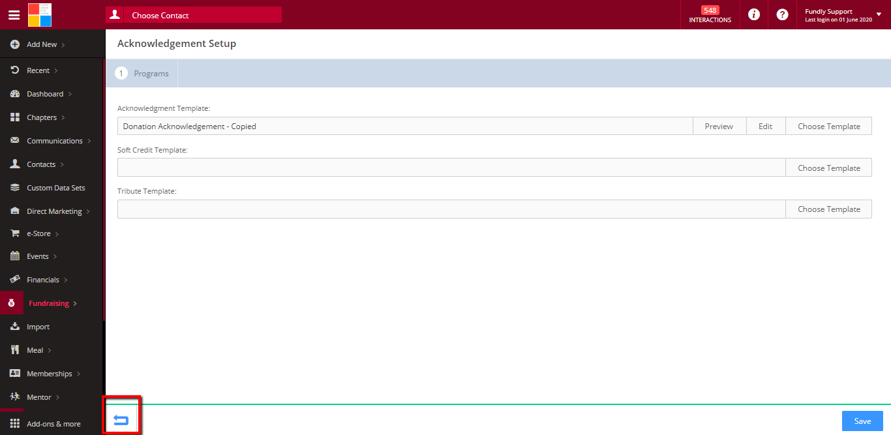This screenshot has height=435, width=891.
Task: Expand the Direct Marketing submenu chevron
Action: click(88, 212)
